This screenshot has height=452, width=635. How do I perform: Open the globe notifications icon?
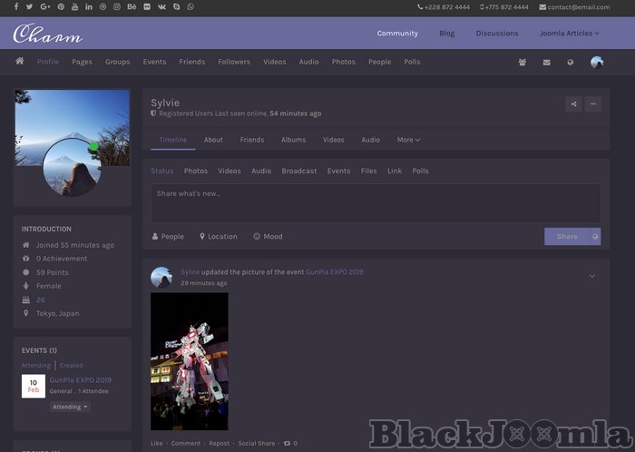point(571,63)
